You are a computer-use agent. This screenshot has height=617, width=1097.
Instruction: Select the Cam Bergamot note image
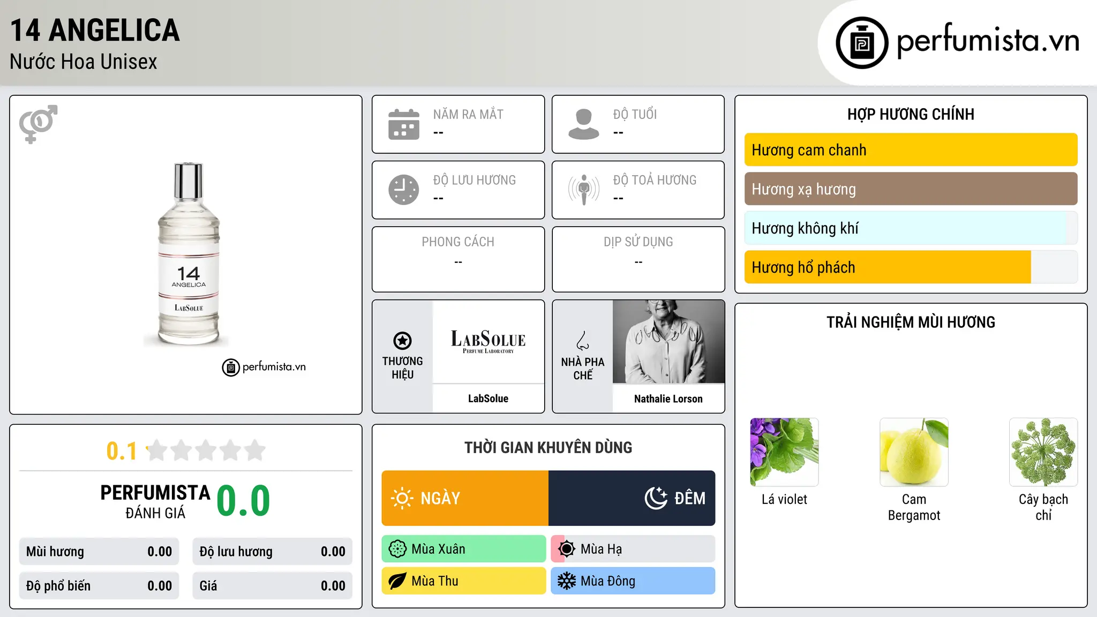[914, 452]
